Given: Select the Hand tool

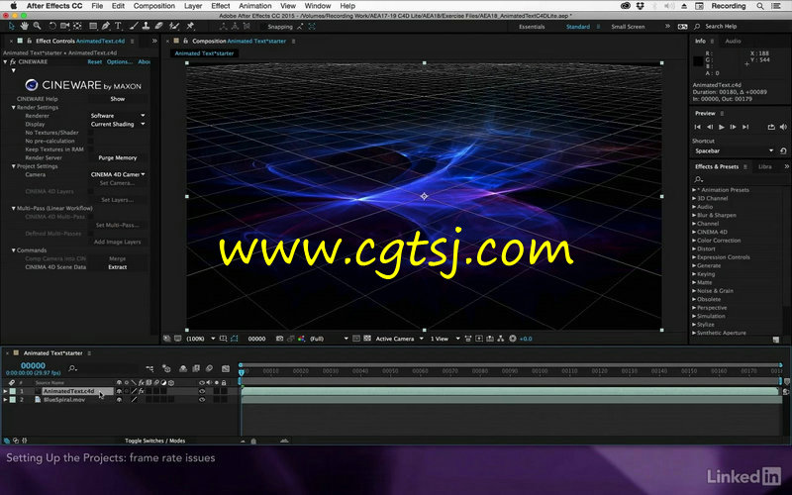Looking at the screenshot, I should click(x=24, y=26).
